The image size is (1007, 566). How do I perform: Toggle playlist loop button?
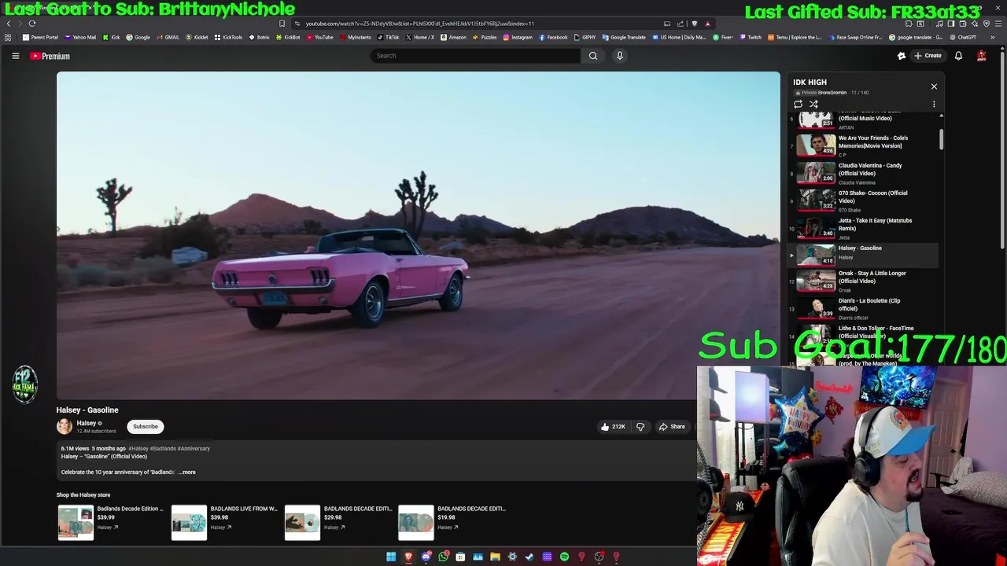[x=798, y=105]
